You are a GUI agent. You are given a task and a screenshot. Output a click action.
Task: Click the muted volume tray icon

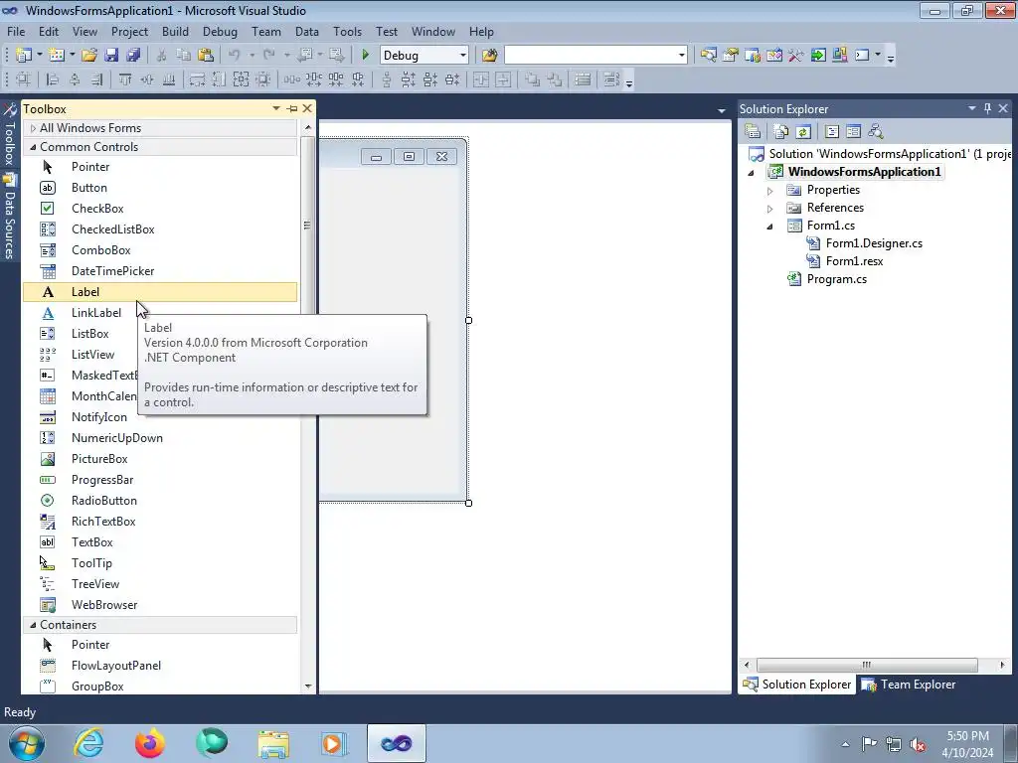(x=918, y=744)
